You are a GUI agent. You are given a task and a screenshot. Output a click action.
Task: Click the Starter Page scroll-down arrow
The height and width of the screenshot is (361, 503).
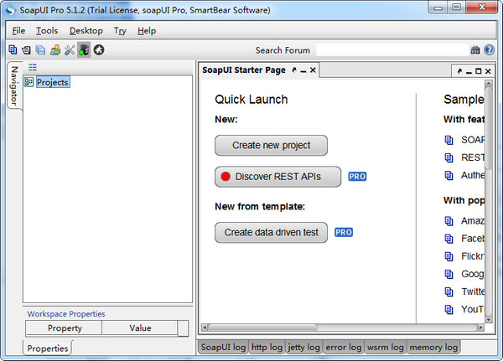[489, 320]
